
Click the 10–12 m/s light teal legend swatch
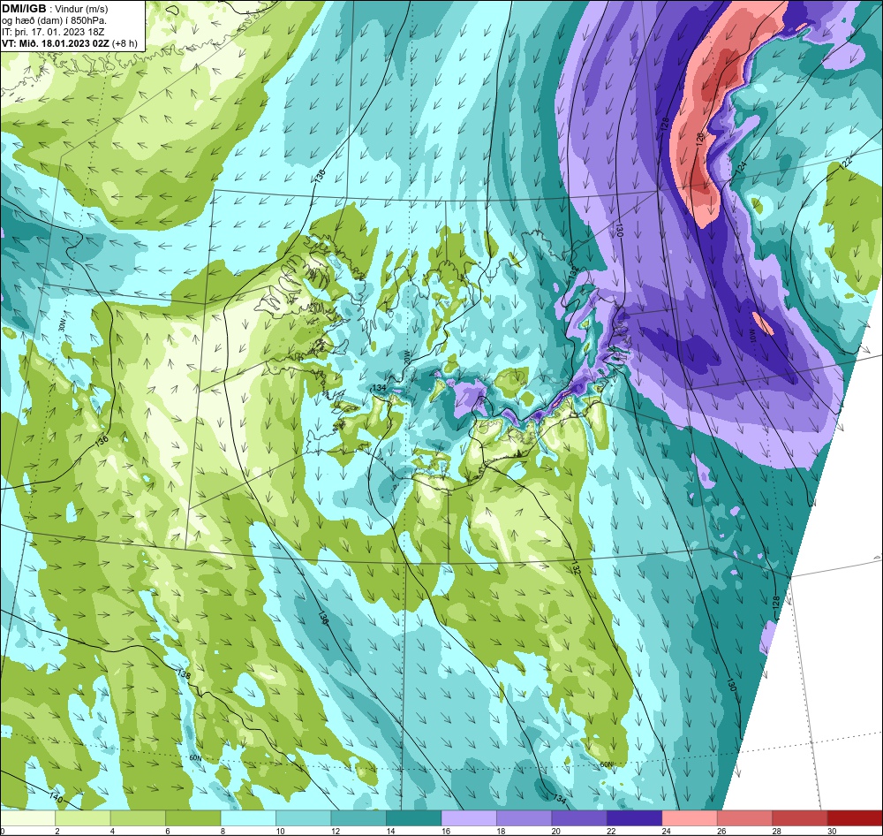pos(304,818)
